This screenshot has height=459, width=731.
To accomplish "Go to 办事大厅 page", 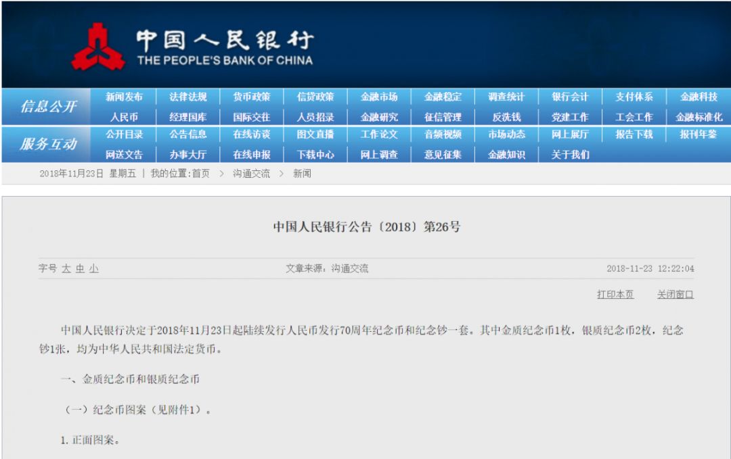I will click(188, 155).
